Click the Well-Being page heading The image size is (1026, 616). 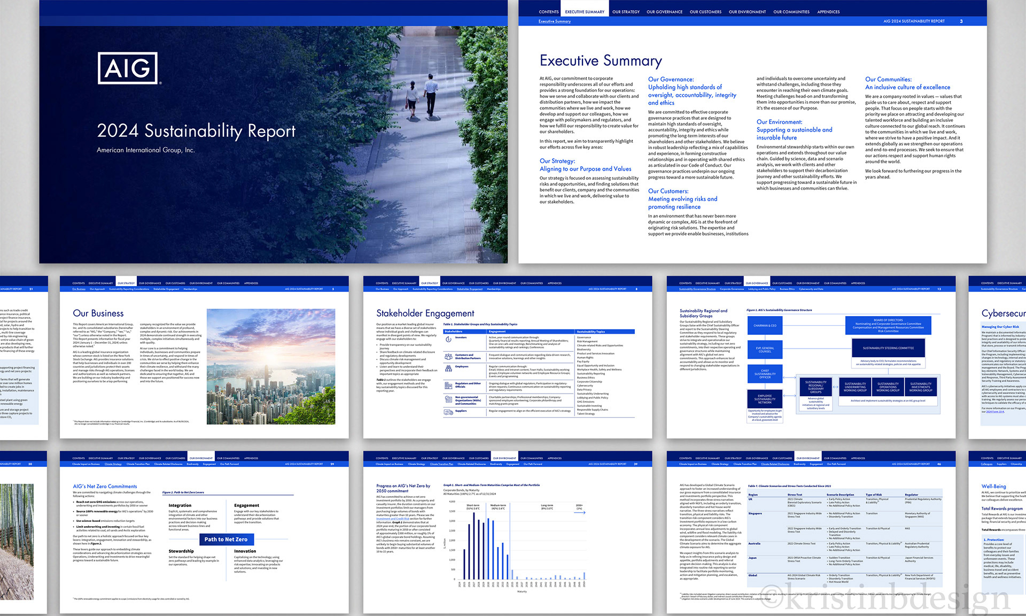(x=993, y=487)
